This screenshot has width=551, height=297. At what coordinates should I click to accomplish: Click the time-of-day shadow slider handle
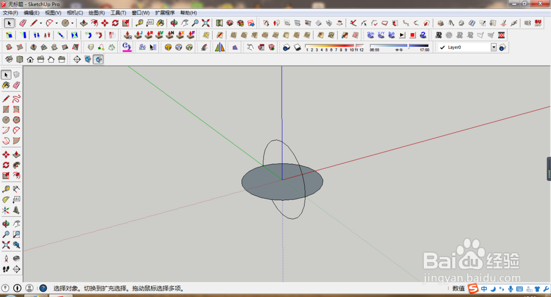[408, 46]
